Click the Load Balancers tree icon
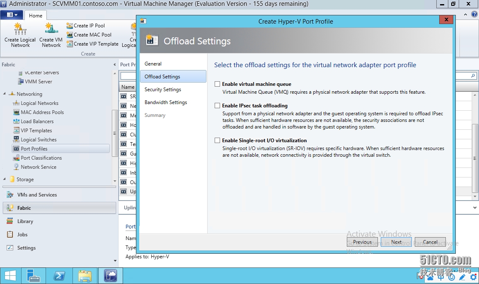This screenshot has width=479, height=284. tap(16, 121)
